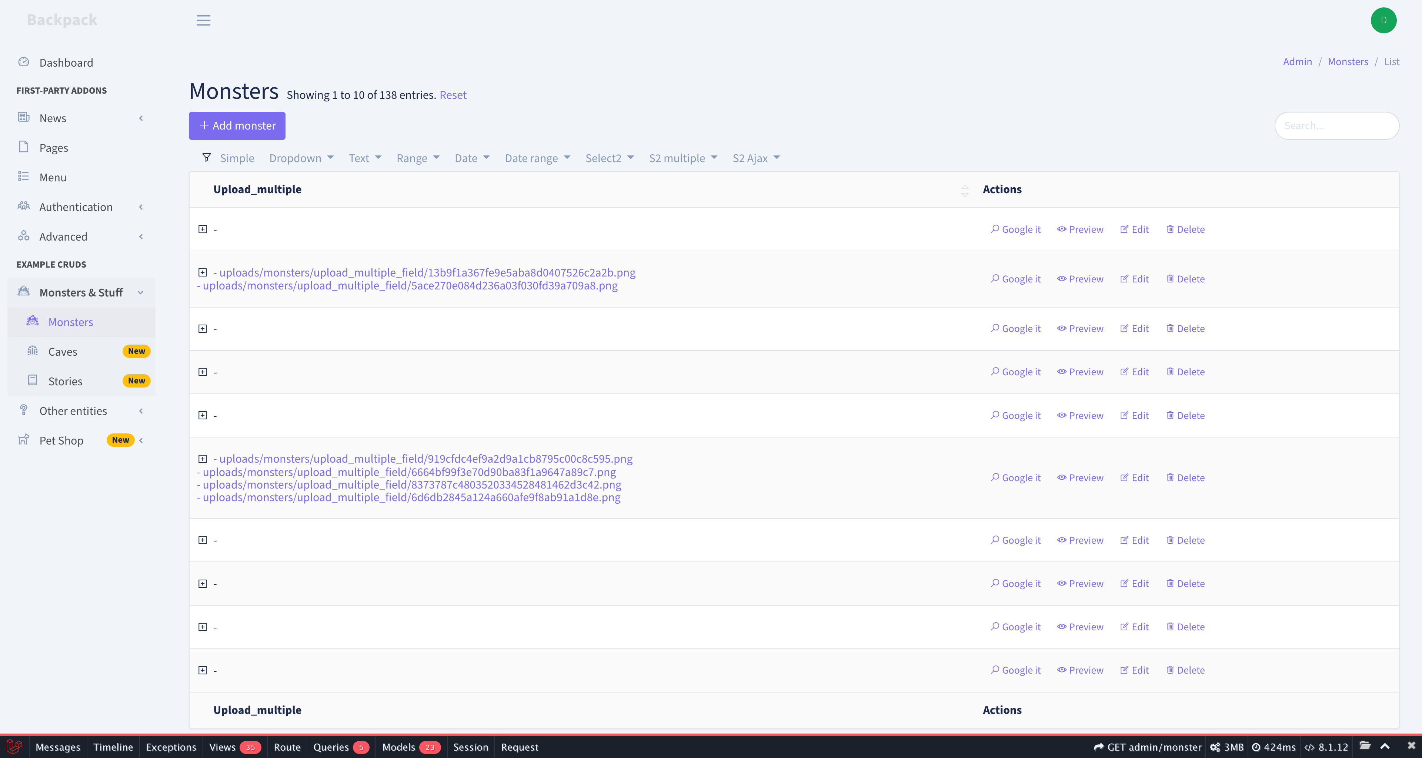The width and height of the screenshot is (1422, 758).
Task: Expand details of the first table row
Action: 203,229
